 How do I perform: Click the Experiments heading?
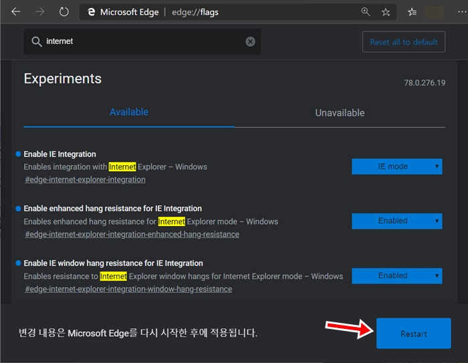[63, 79]
